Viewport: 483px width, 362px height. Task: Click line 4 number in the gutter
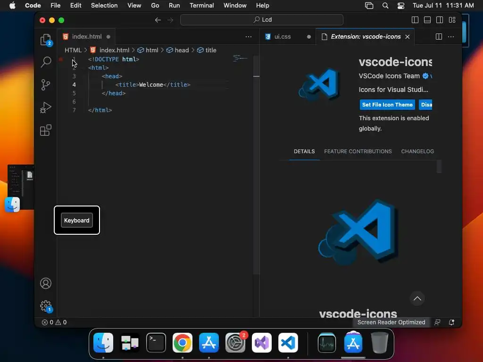click(x=74, y=85)
